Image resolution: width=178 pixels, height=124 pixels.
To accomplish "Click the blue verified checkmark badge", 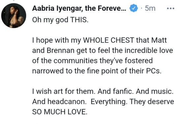I will (133, 8).
